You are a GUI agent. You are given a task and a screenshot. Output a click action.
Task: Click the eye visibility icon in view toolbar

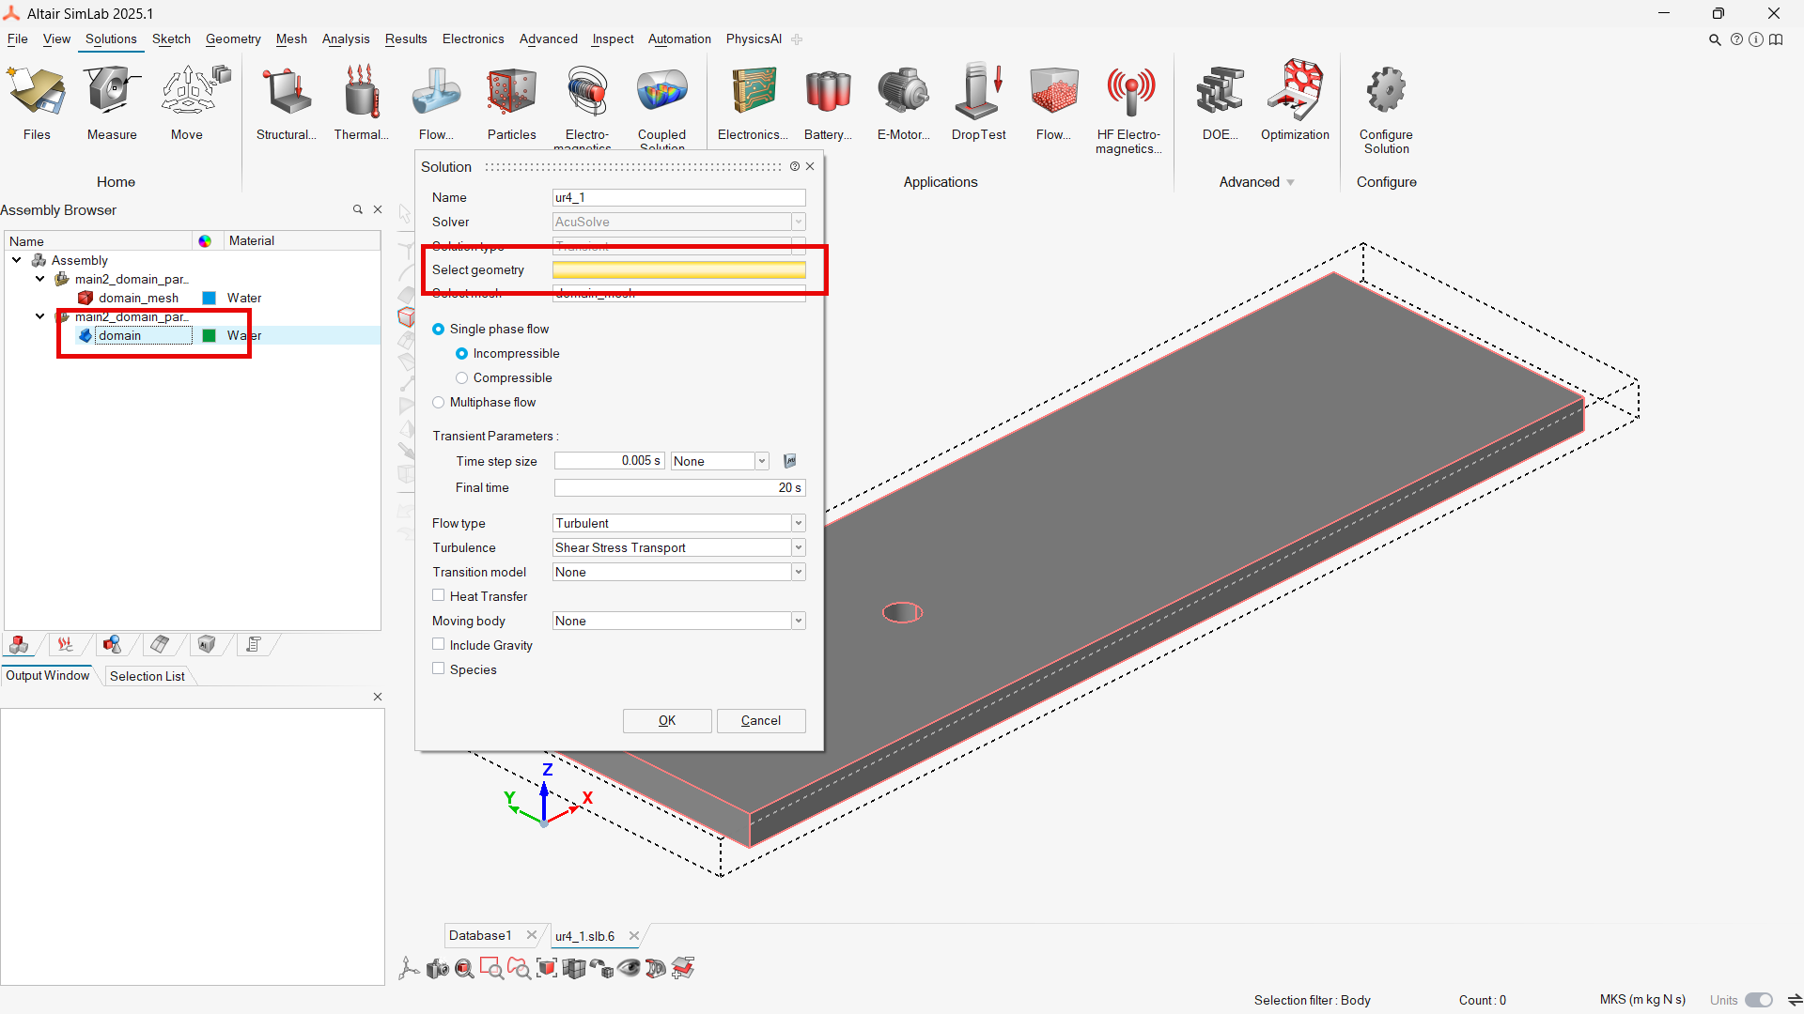coord(629,968)
